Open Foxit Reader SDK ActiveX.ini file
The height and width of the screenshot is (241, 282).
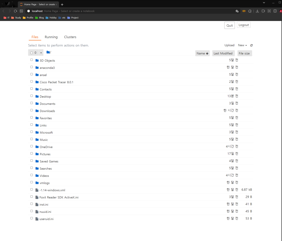(59, 197)
